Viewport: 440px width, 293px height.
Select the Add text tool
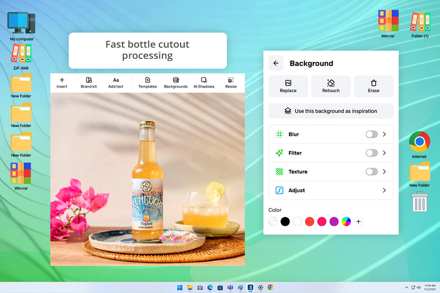116,83
